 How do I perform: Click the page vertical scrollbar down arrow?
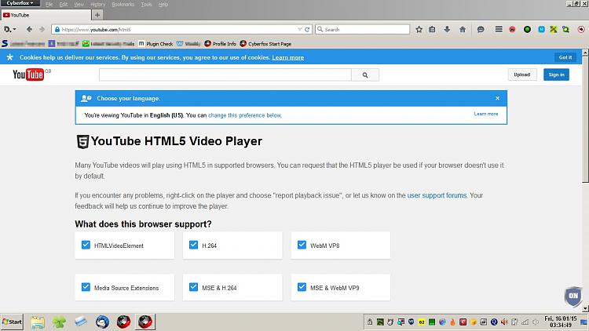click(x=585, y=309)
